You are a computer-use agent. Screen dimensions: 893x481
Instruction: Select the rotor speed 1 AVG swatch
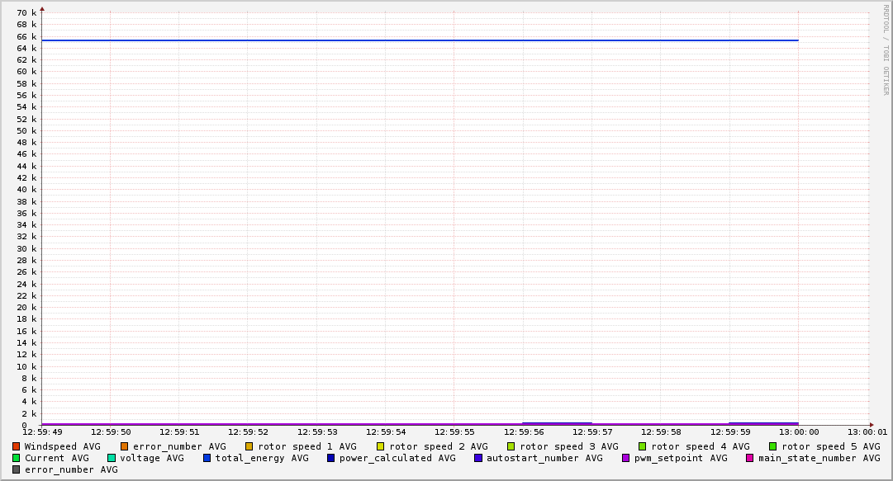click(249, 446)
